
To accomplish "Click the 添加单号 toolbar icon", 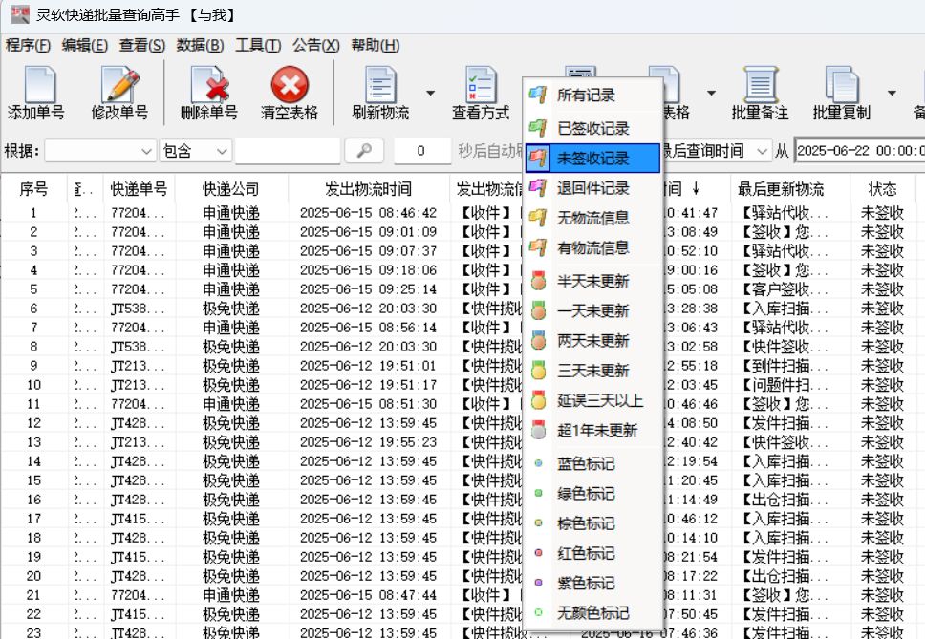I will click(x=39, y=85).
